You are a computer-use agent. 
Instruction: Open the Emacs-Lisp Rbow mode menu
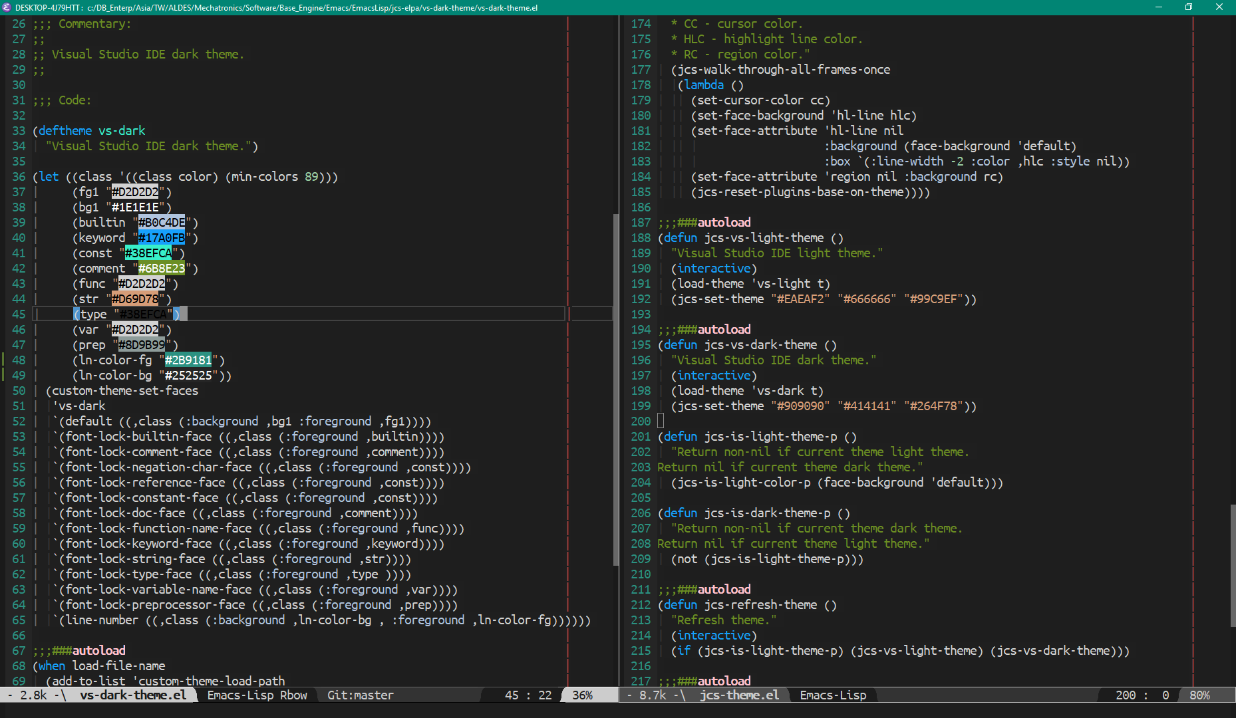coord(257,695)
